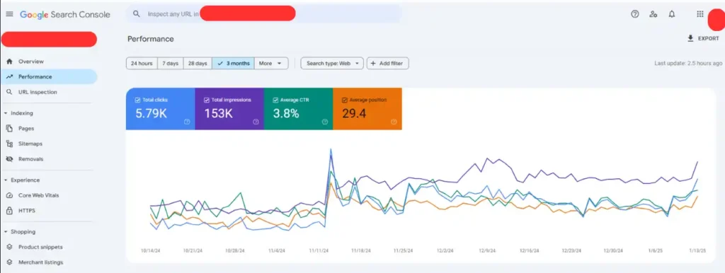Open the users and permissions icon
This screenshot has height=273, width=725.
tap(653, 14)
